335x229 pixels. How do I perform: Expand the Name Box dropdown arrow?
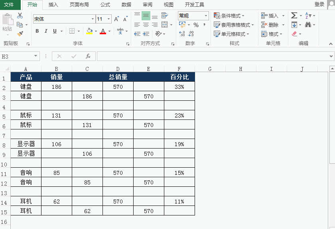(35, 56)
